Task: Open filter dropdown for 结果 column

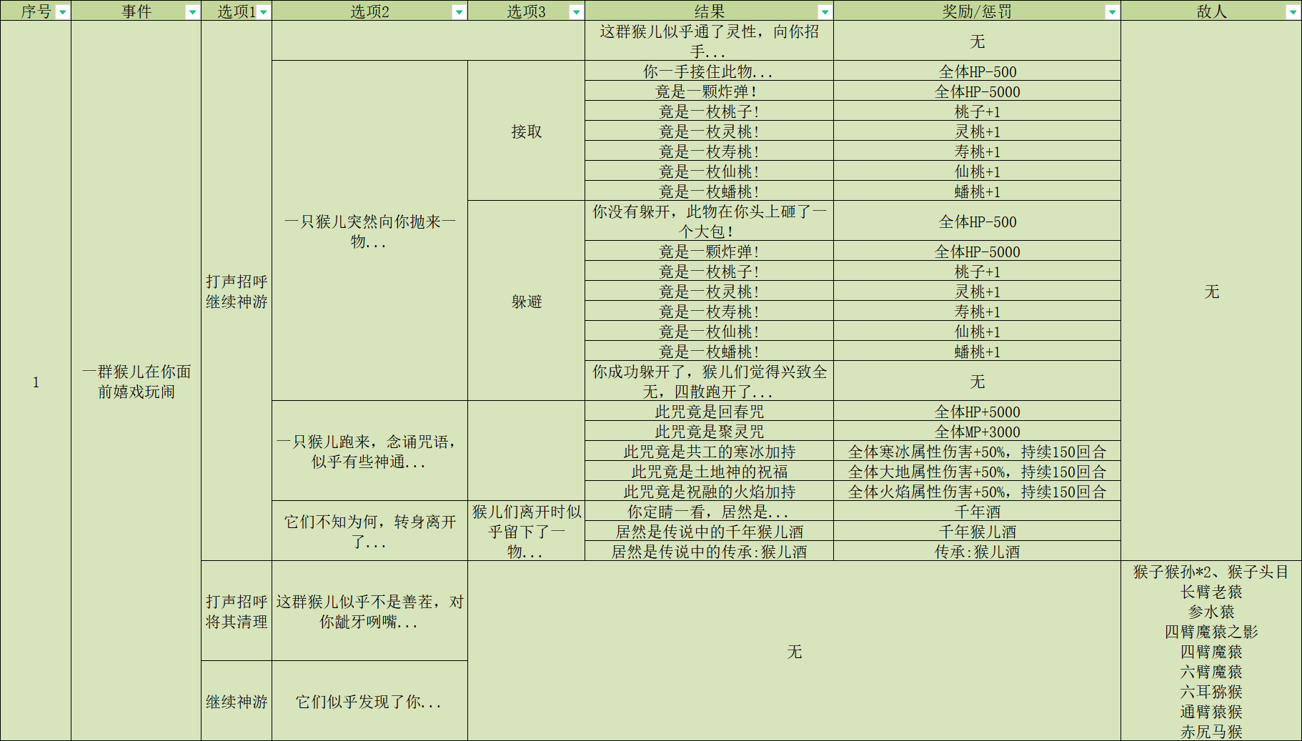Action: click(825, 12)
